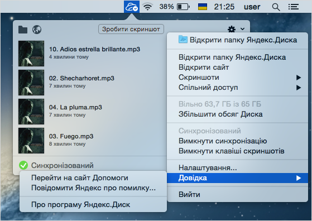Click thumbnail of 04. La pluma.mp3
The image size is (312, 221).
click(31, 112)
